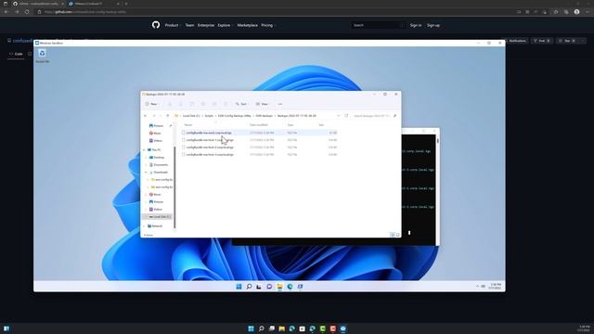Reload the browser page
The height and width of the screenshot is (334, 594).
[x=27, y=12]
